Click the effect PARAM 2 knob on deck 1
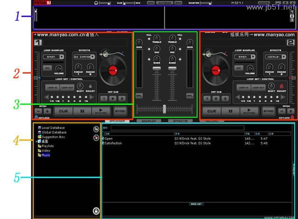The height and width of the screenshot is (219, 298). (90, 67)
